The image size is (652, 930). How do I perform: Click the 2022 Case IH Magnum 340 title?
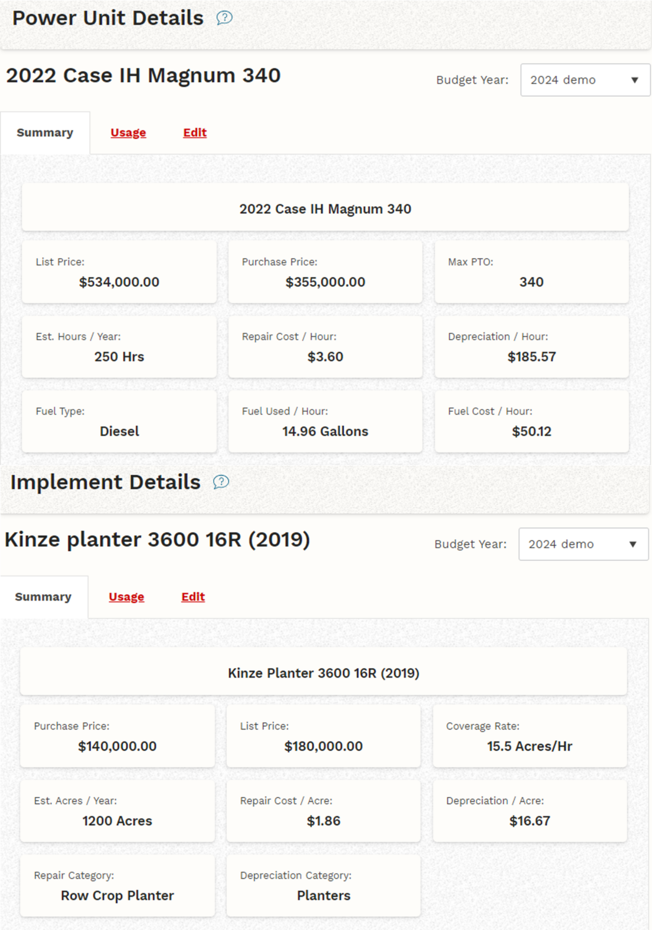[x=144, y=75]
